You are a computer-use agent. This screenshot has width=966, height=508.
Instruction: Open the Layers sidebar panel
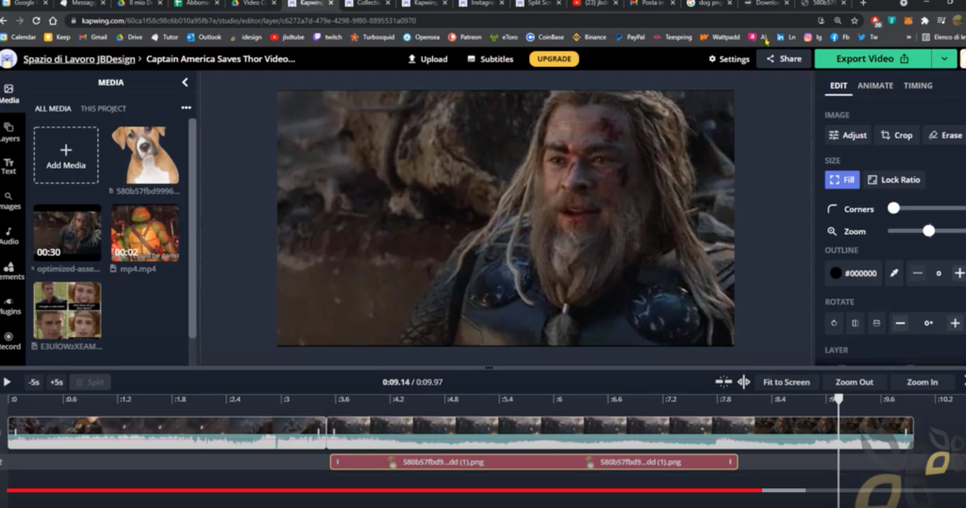click(9, 132)
